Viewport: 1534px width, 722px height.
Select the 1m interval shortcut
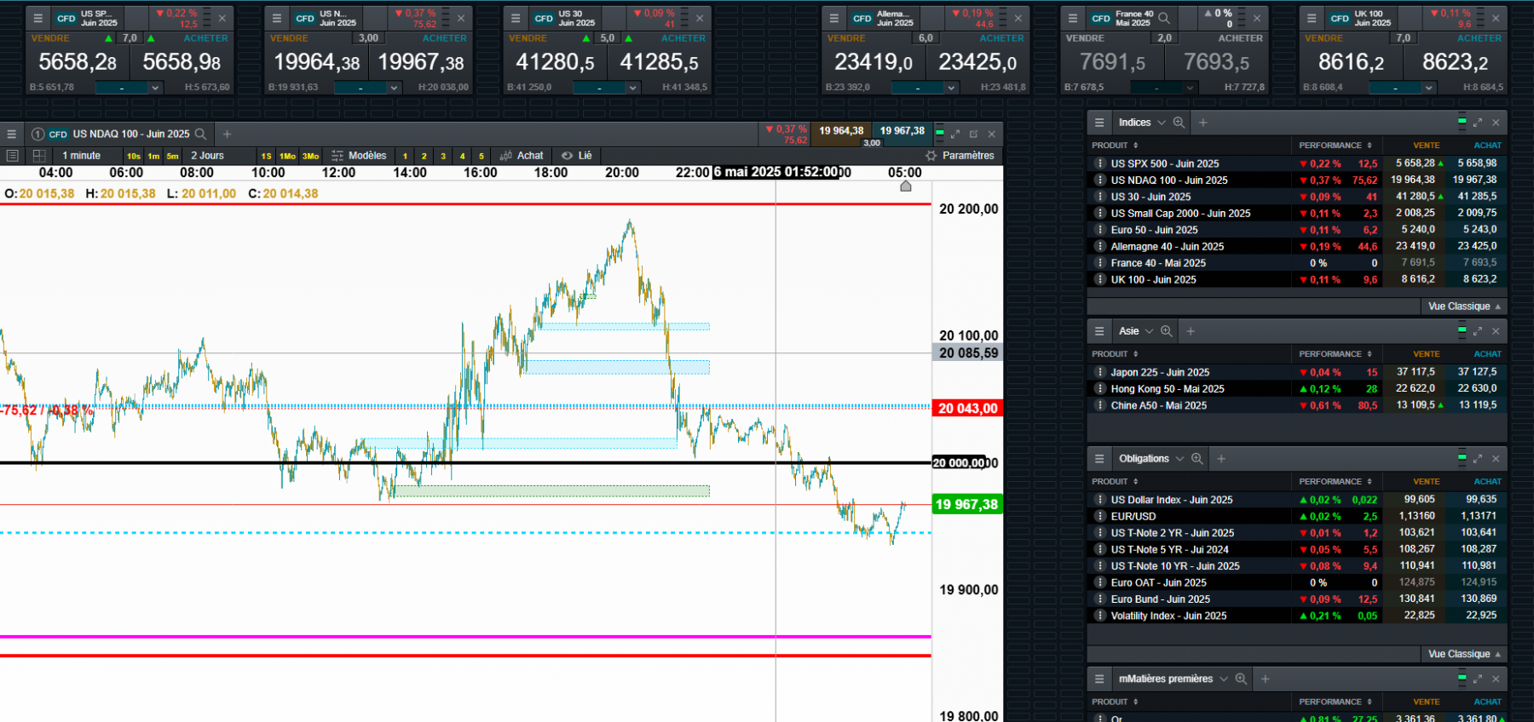coord(153,156)
